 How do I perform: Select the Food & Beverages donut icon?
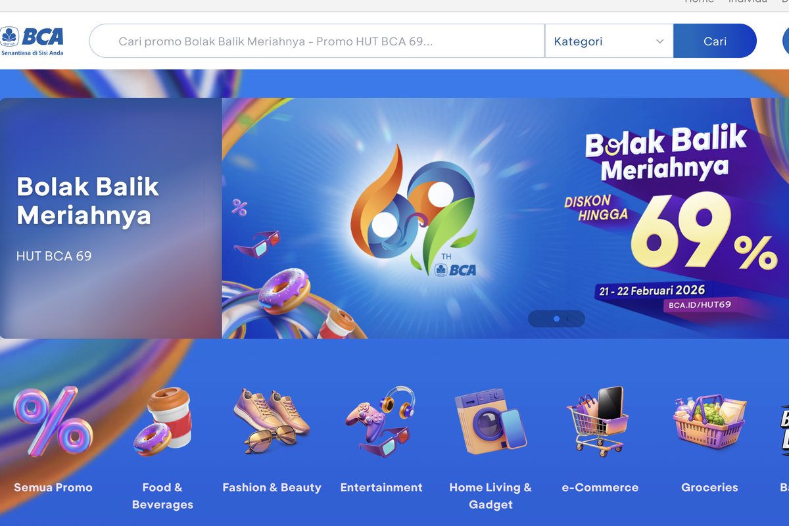pyautogui.click(x=162, y=422)
